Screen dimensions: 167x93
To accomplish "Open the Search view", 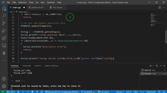I will coord(4,16).
